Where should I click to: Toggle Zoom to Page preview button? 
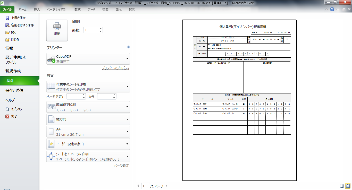coord(348,185)
